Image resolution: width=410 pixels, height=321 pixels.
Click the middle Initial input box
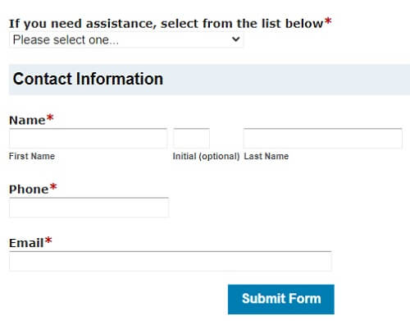191,138
